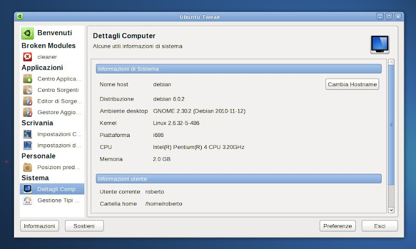
Task: Open the Benvenuti page
Action: [52, 33]
